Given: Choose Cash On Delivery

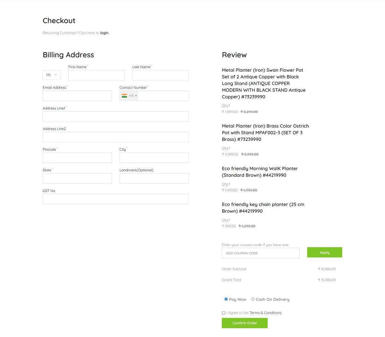Looking at the screenshot, I should click(x=253, y=299).
